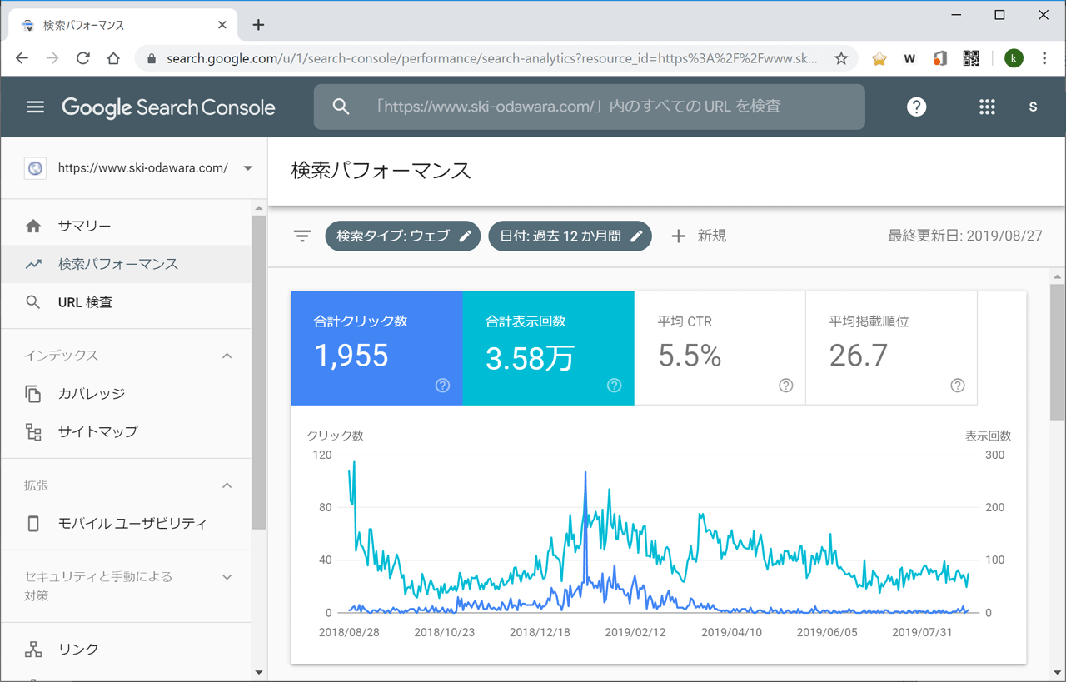1066x682 pixels.
Task: Edit the 検索タイプ: ウェブ filter chip
Action: pyautogui.click(x=403, y=236)
